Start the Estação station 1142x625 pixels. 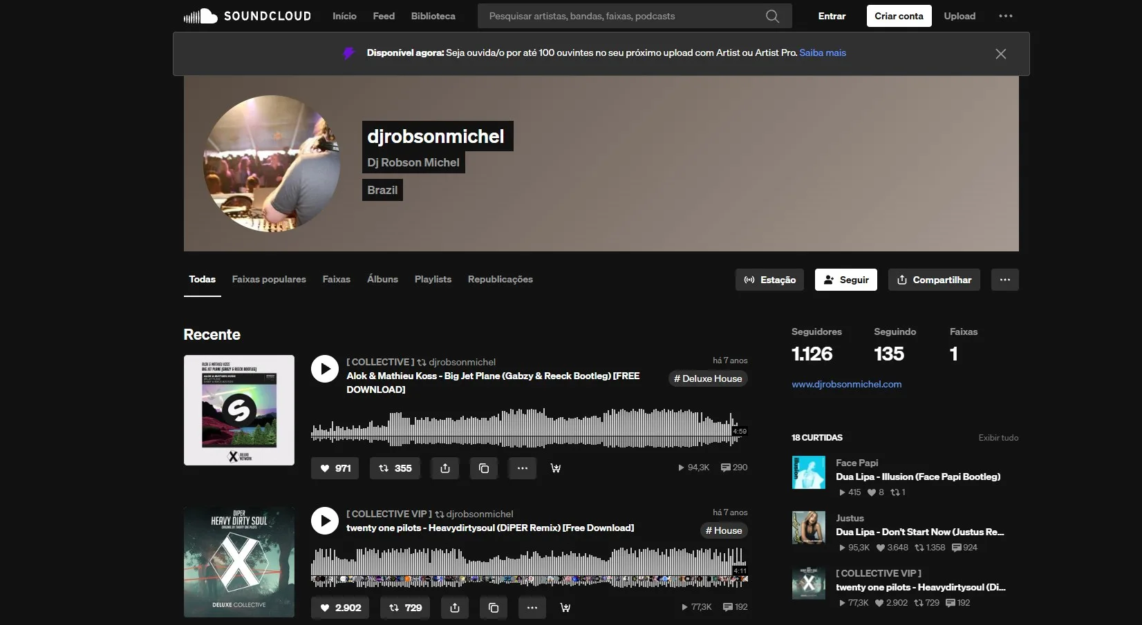coord(769,280)
